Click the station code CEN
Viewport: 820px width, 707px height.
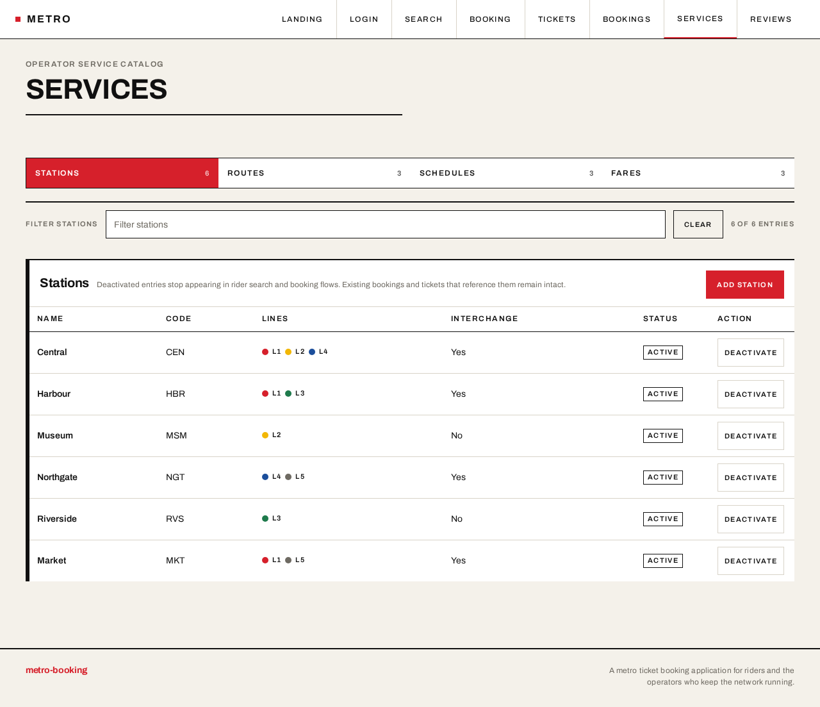pos(175,353)
